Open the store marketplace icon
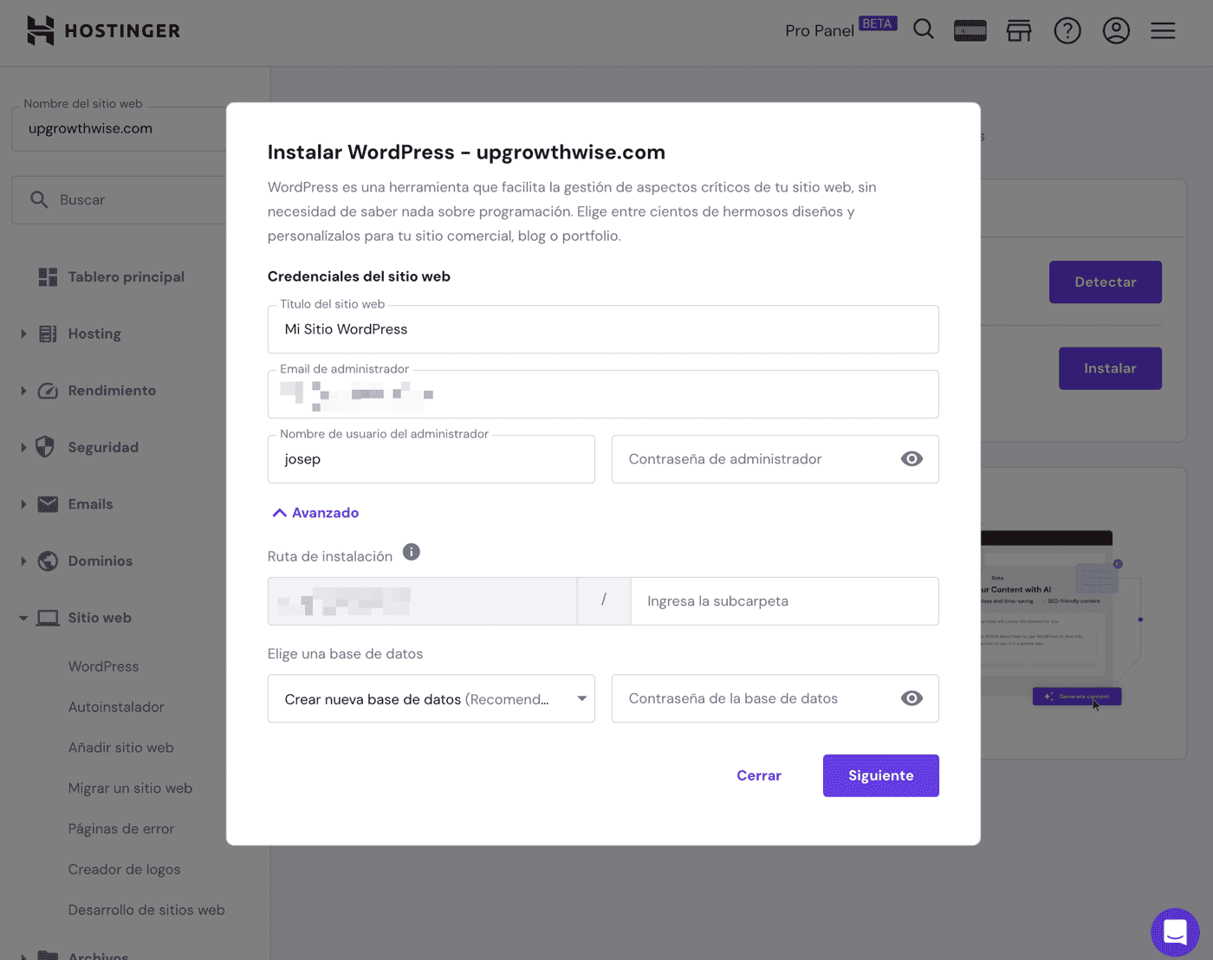1213x960 pixels. click(x=1019, y=31)
